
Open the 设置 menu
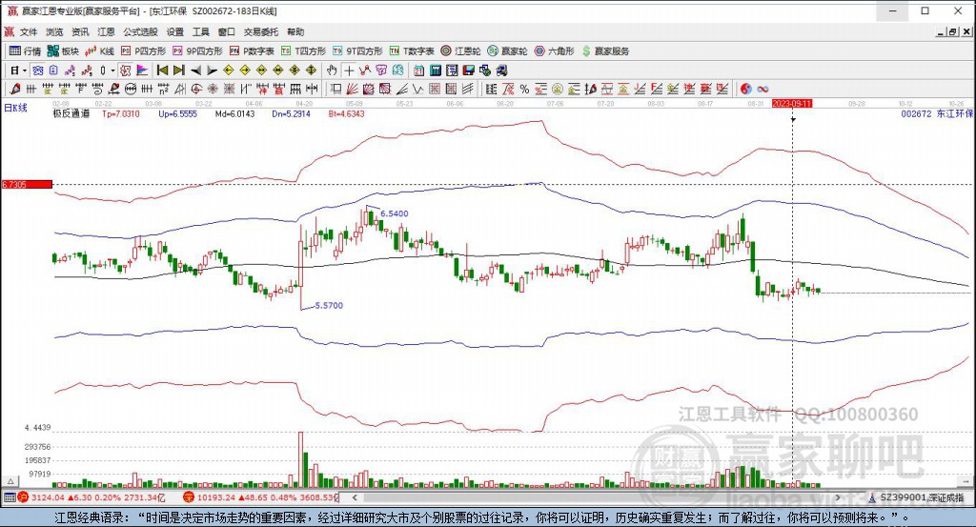click(175, 31)
